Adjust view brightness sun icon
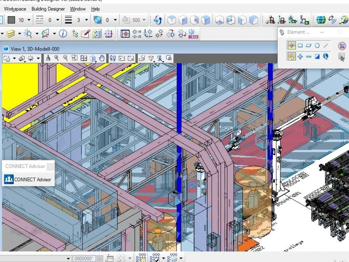 (x=31, y=59)
